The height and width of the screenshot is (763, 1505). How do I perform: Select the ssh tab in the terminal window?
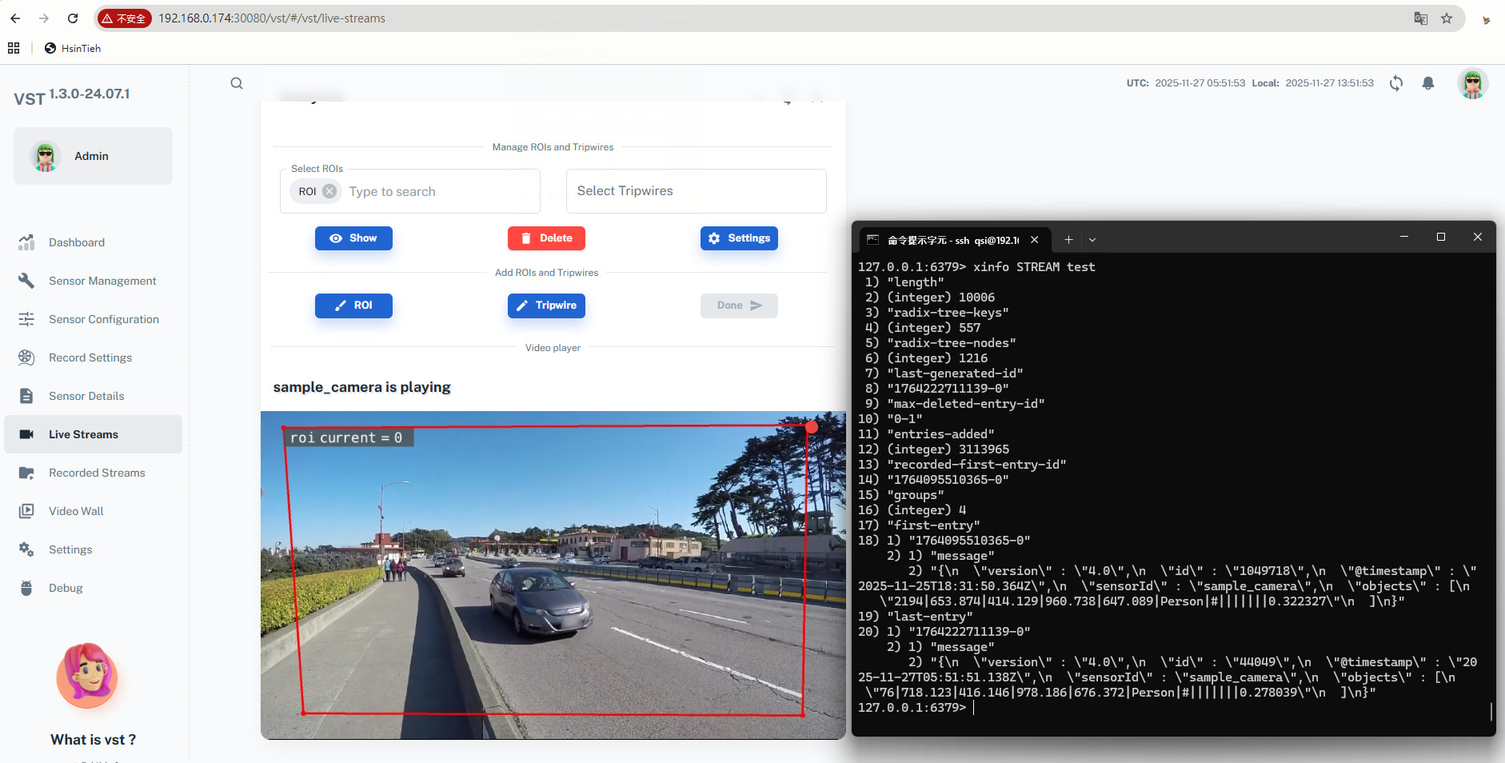tap(954, 240)
